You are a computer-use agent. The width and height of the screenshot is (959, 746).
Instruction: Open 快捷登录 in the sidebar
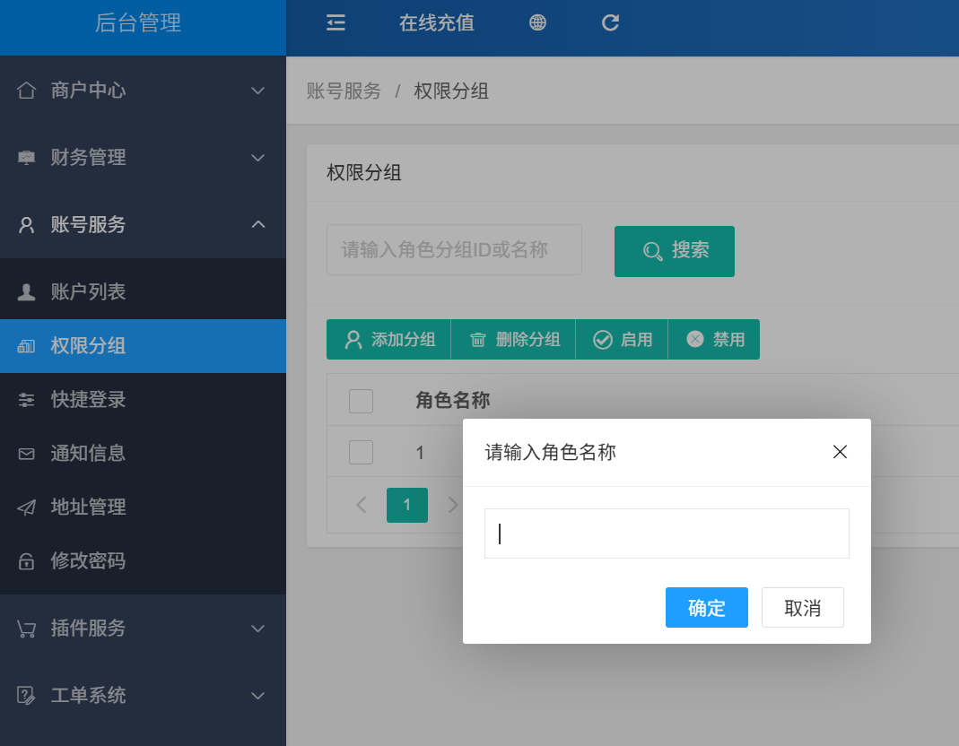coord(88,400)
